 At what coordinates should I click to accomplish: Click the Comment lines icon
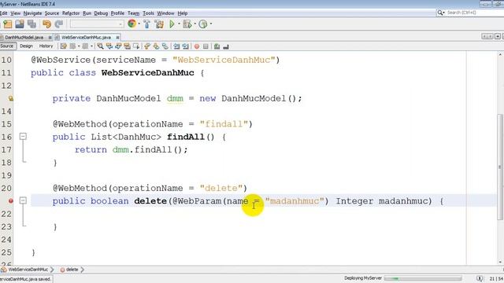click(217, 46)
